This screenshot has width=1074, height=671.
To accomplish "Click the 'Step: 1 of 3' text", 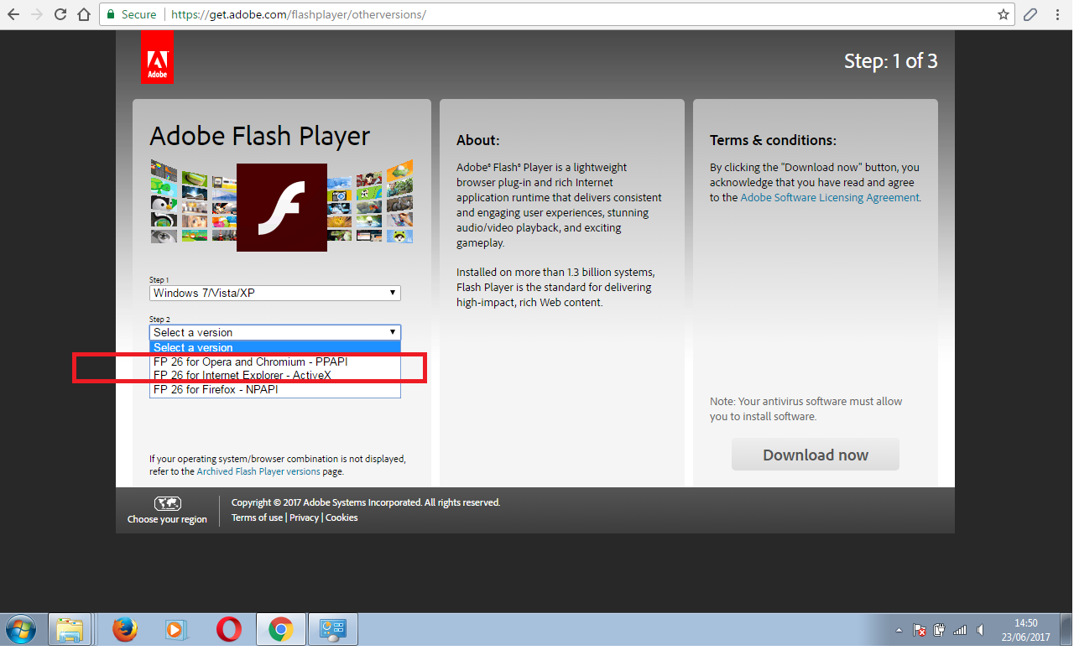I will click(891, 60).
